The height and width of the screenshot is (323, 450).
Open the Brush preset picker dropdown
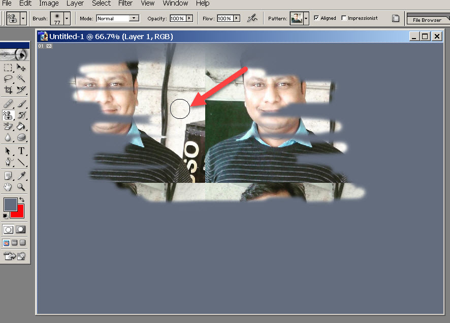pyautogui.click(x=67, y=18)
